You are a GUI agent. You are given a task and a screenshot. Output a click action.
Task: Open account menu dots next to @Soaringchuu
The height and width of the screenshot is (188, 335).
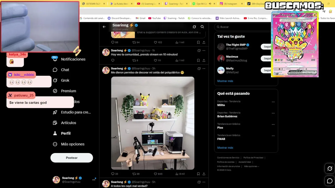click(94, 180)
